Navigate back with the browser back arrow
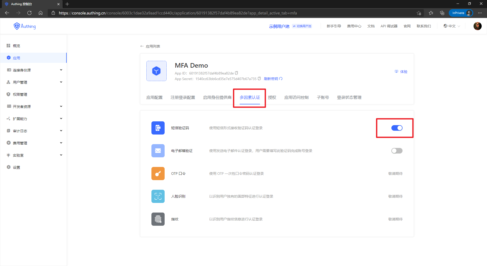The image size is (487, 266). click(x=7, y=13)
